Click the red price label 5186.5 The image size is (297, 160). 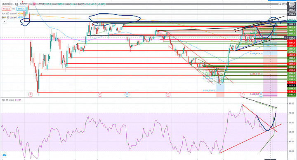pyautogui.click(x=292, y=92)
